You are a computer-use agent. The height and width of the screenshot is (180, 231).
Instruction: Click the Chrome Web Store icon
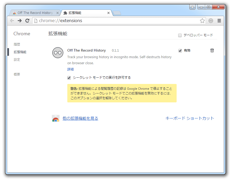[56, 118]
